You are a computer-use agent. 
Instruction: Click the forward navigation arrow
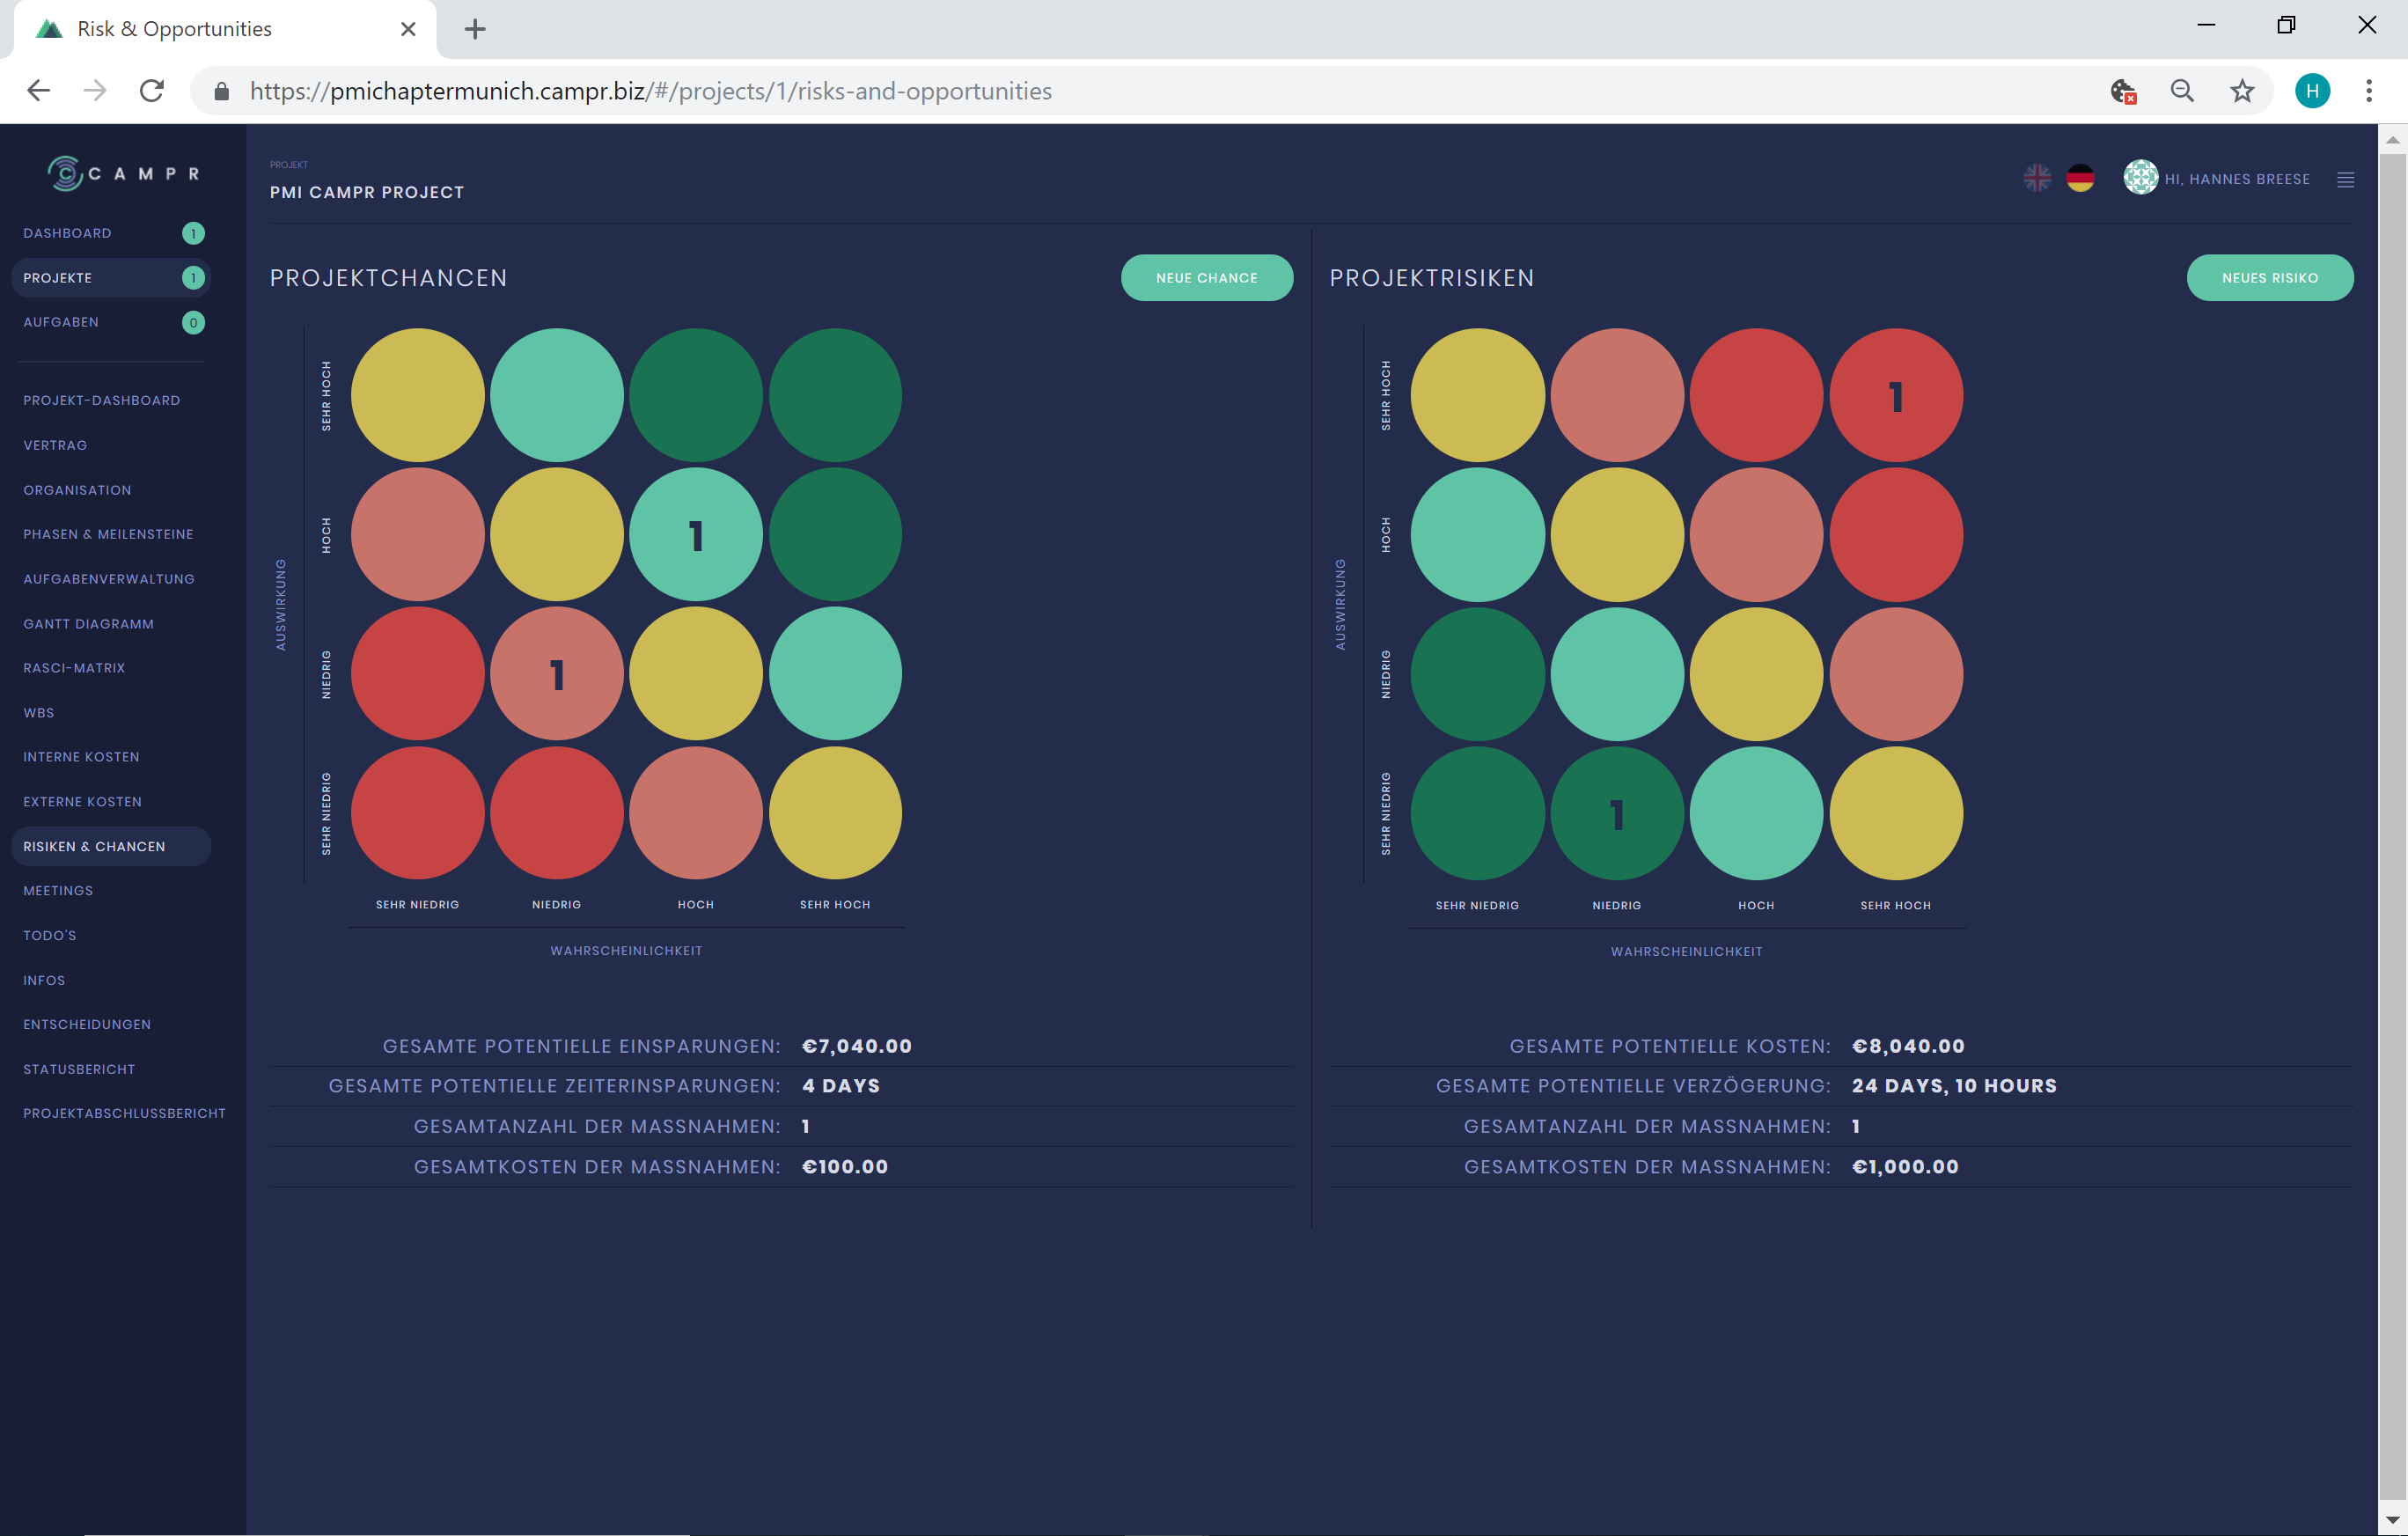coord(95,91)
